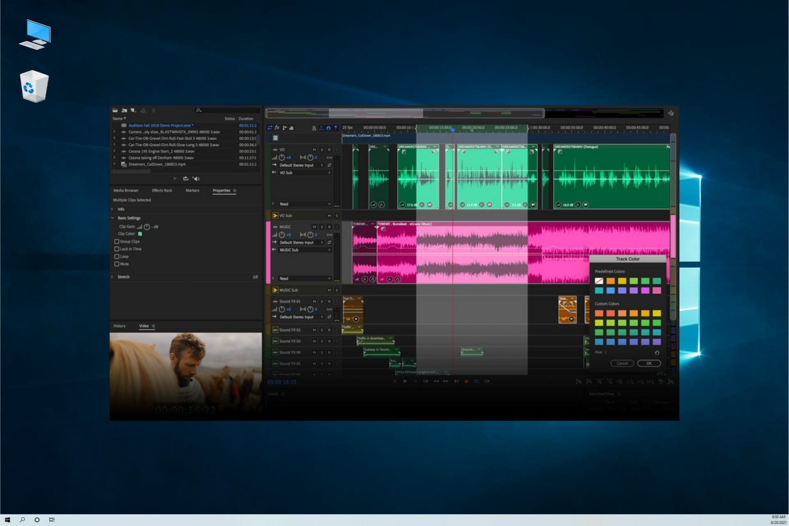Click the MUSIC track pan knob
This screenshot has width=789, height=526.
(310, 235)
